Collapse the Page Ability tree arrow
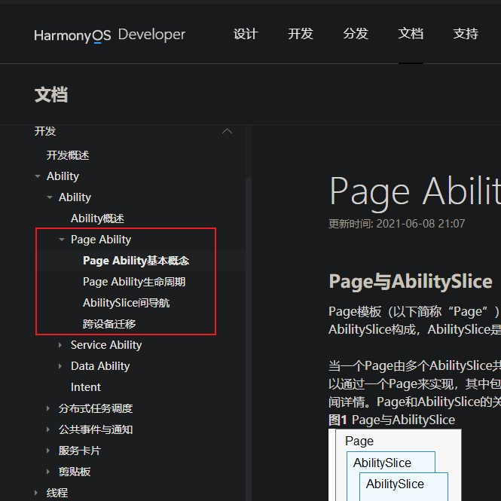This screenshot has width=501, height=501. coord(62,240)
